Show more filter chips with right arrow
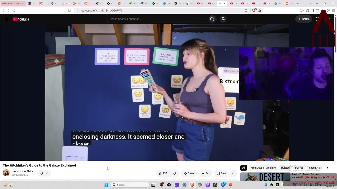 [327, 168]
